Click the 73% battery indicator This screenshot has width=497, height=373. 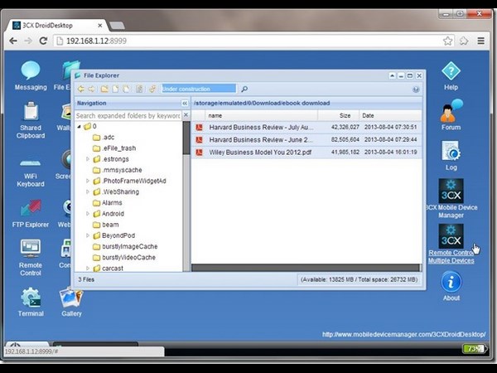click(x=474, y=349)
